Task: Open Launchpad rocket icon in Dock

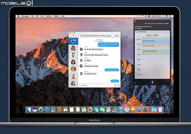Action: pyautogui.click(x=41, y=110)
